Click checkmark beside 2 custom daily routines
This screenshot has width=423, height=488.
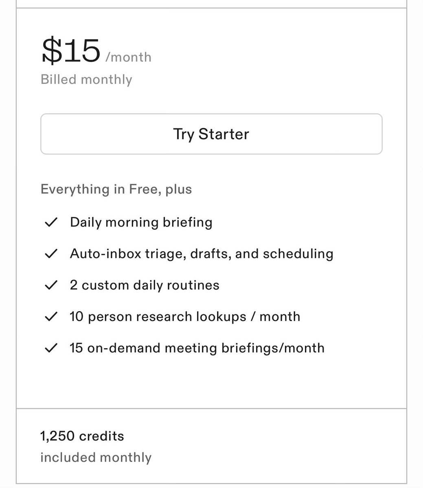[x=50, y=285]
